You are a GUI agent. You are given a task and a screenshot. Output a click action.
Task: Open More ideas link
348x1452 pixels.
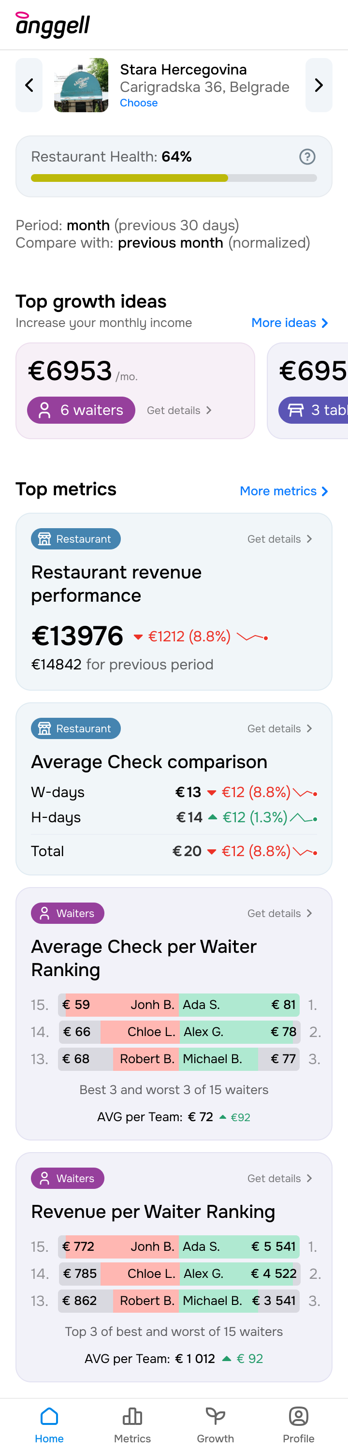pyautogui.click(x=290, y=323)
